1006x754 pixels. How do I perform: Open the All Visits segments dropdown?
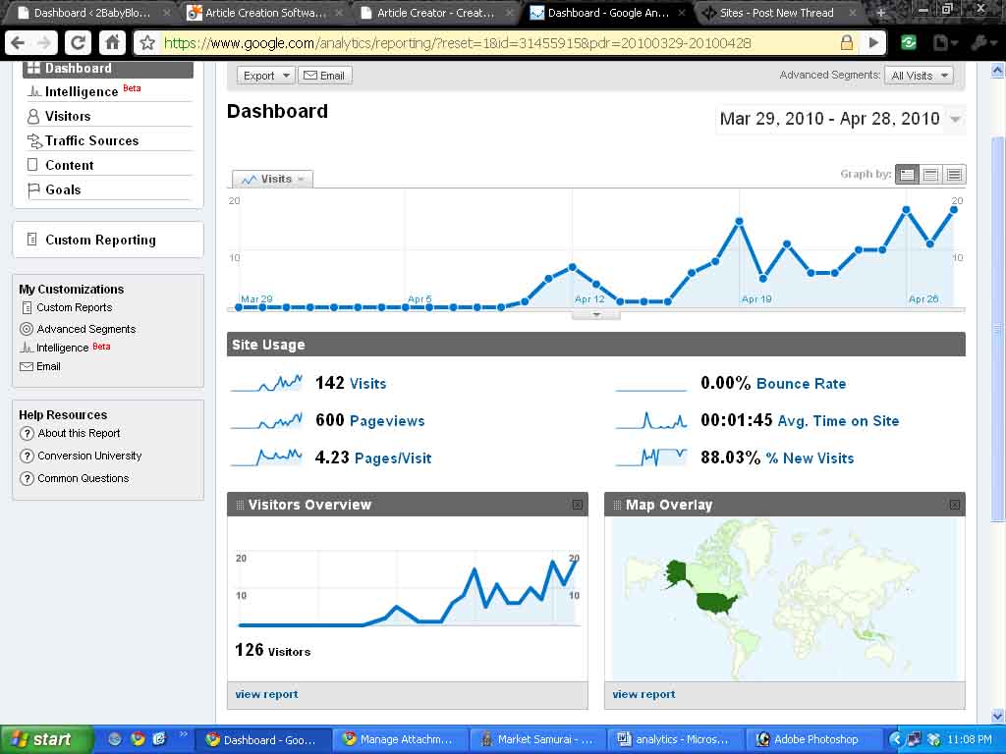tap(919, 76)
